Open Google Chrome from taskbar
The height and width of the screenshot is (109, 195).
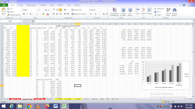pyautogui.click(x=29, y=106)
